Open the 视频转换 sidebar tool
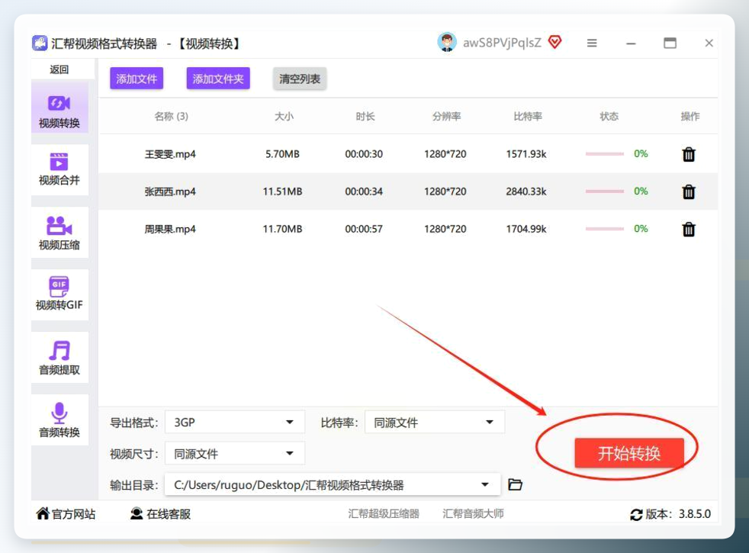 (x=59, y=107)
